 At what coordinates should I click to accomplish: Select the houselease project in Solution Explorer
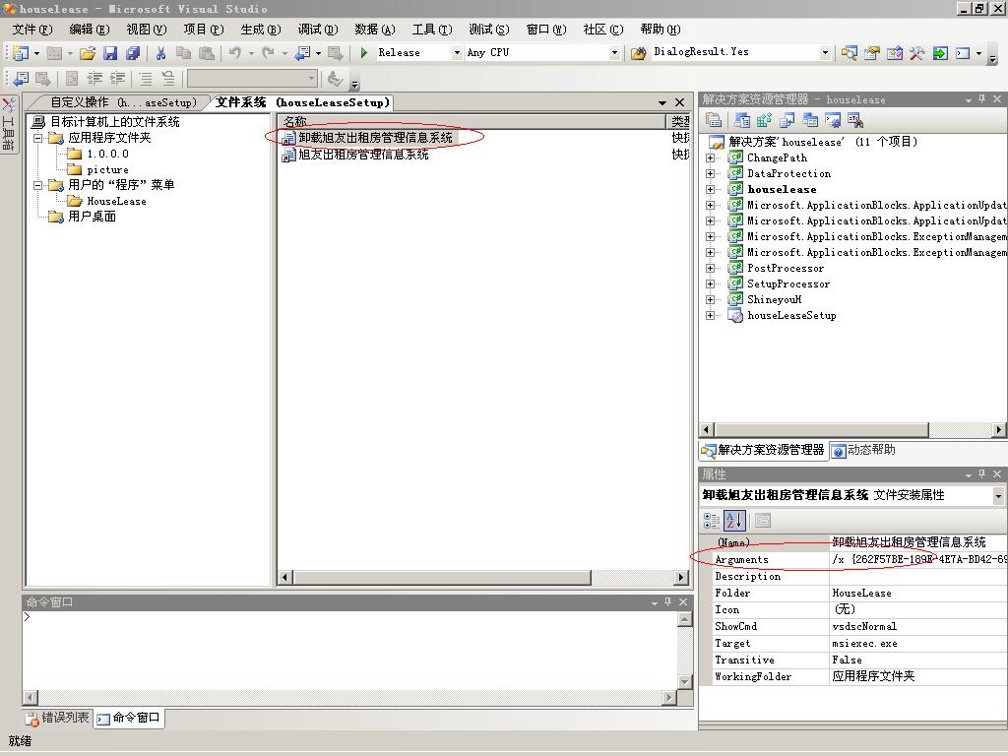(782, 190)
